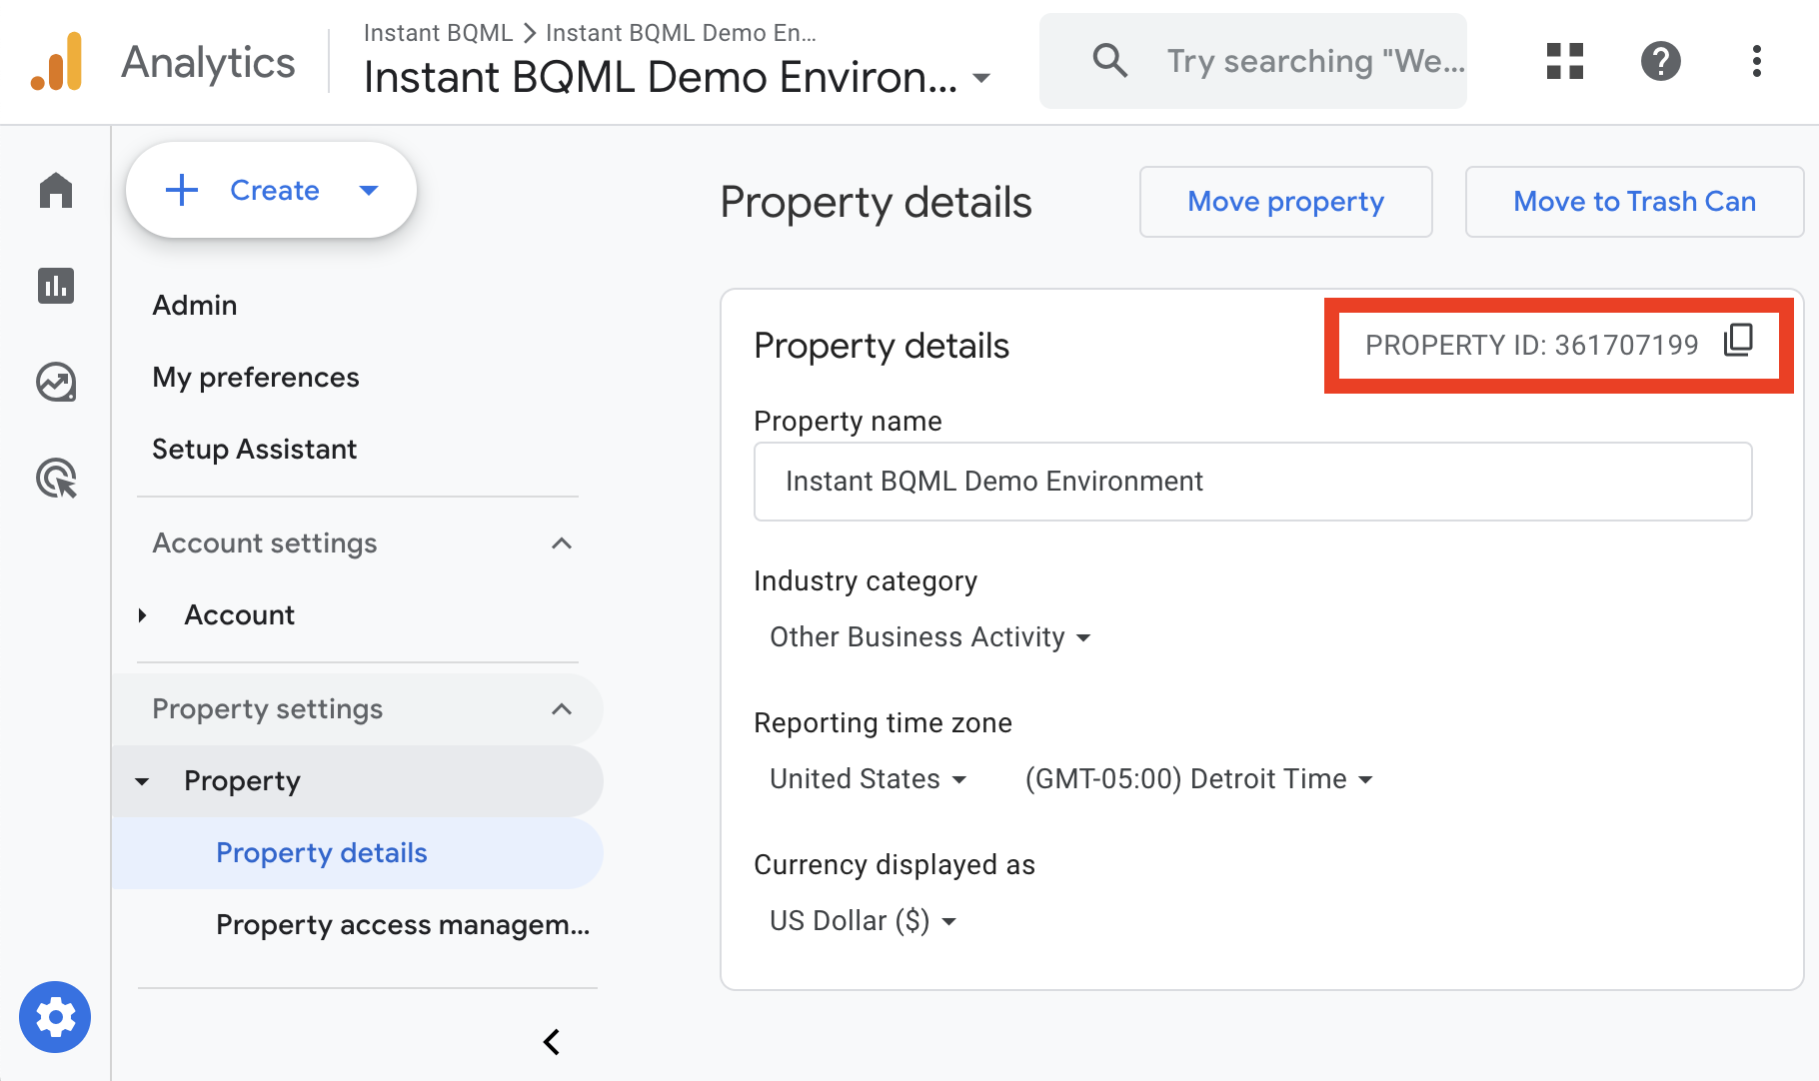Click the Analytics title text

[208, 62]
